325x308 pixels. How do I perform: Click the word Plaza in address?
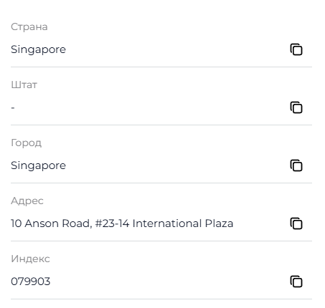[219, 223]
